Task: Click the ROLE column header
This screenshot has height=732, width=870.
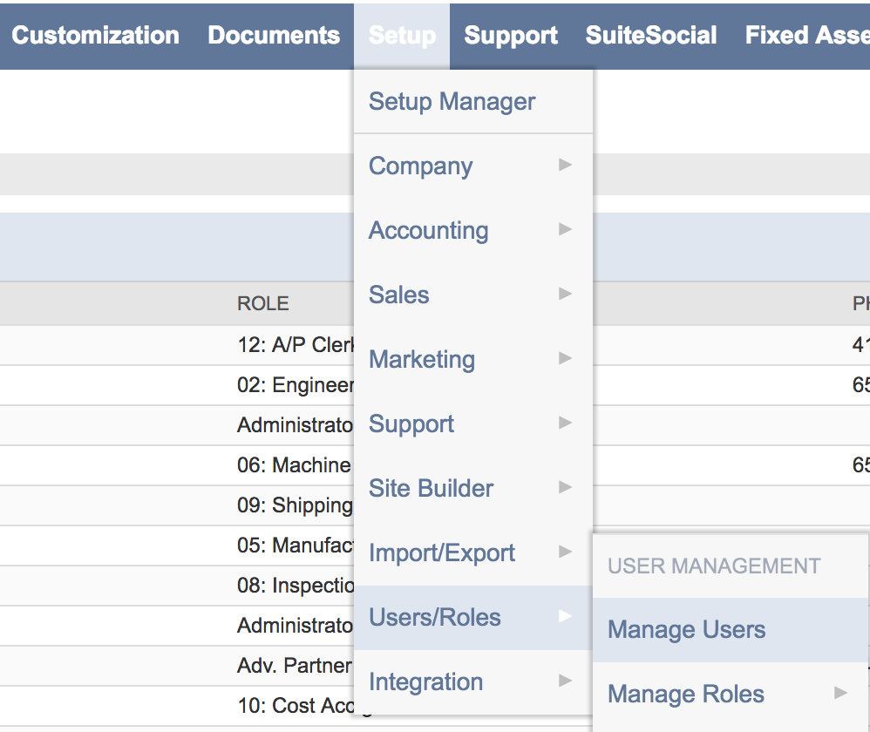Action: coord(262,304)
